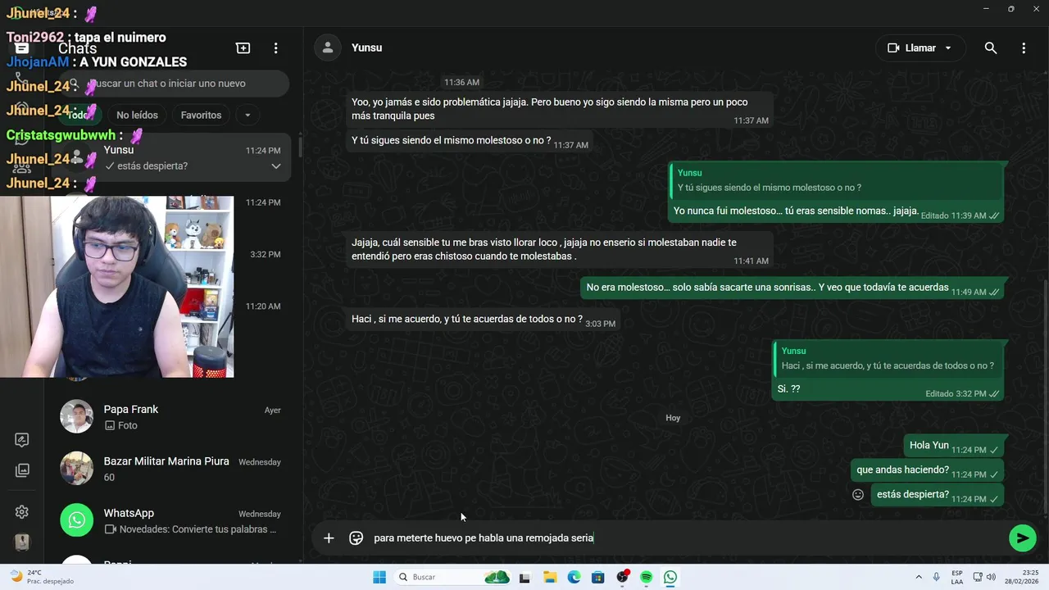Open Papa Frank's profile photo
Viewport: 1049px width, 590px height.
pyautogui.click(x=76, y=417)
